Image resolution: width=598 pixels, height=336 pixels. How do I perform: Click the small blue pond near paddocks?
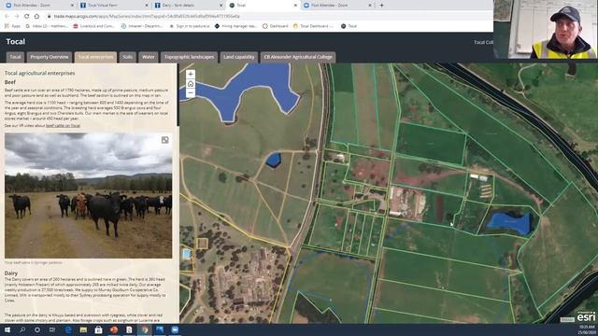coord(273,160)
